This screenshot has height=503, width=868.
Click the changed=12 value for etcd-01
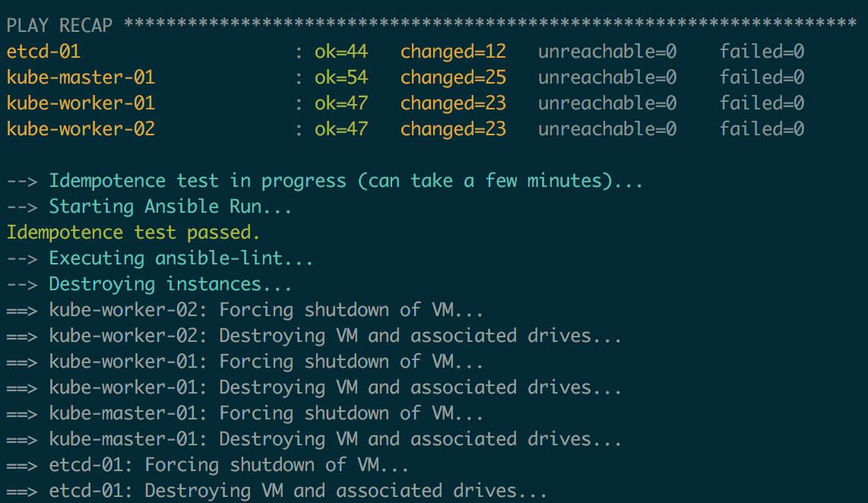point(453,52)
